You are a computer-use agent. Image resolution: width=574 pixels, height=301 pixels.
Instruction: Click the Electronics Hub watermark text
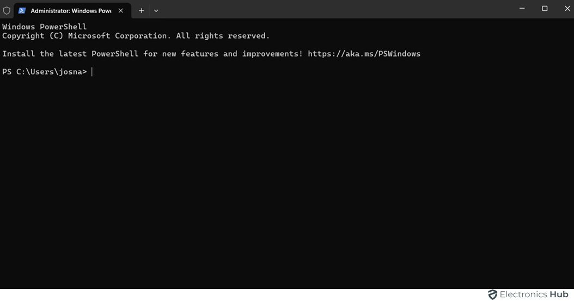click(x=534, y=294)
